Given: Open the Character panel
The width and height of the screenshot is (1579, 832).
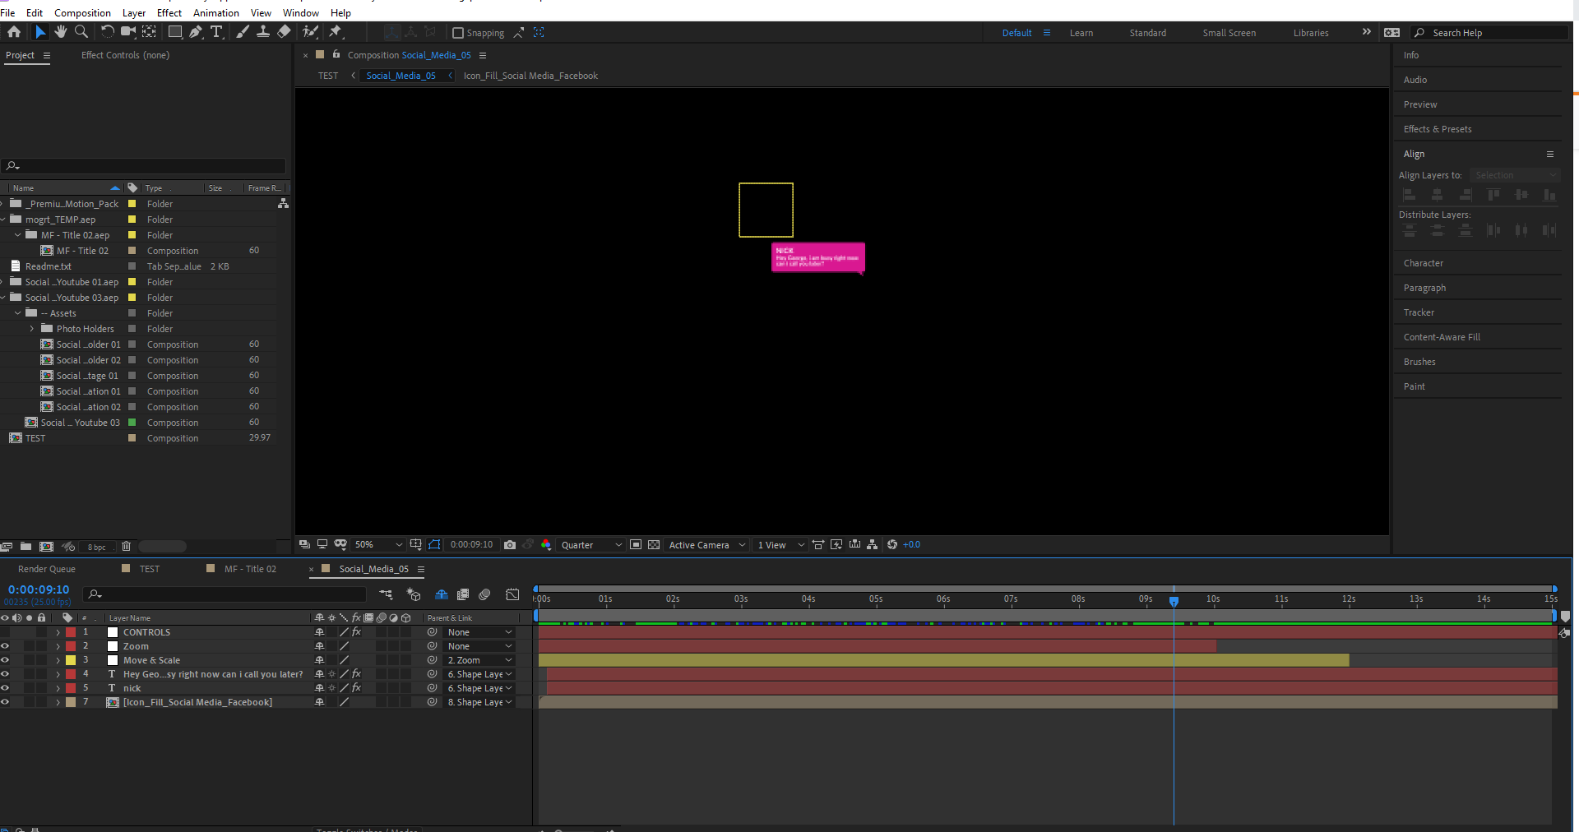Looking at the screenshot, I should pyautogui.click(x=1424, y=263).
